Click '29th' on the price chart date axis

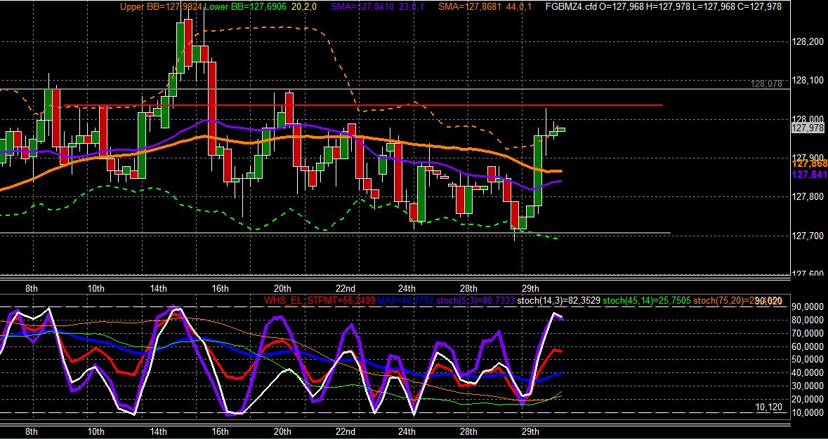coord(530,288)
